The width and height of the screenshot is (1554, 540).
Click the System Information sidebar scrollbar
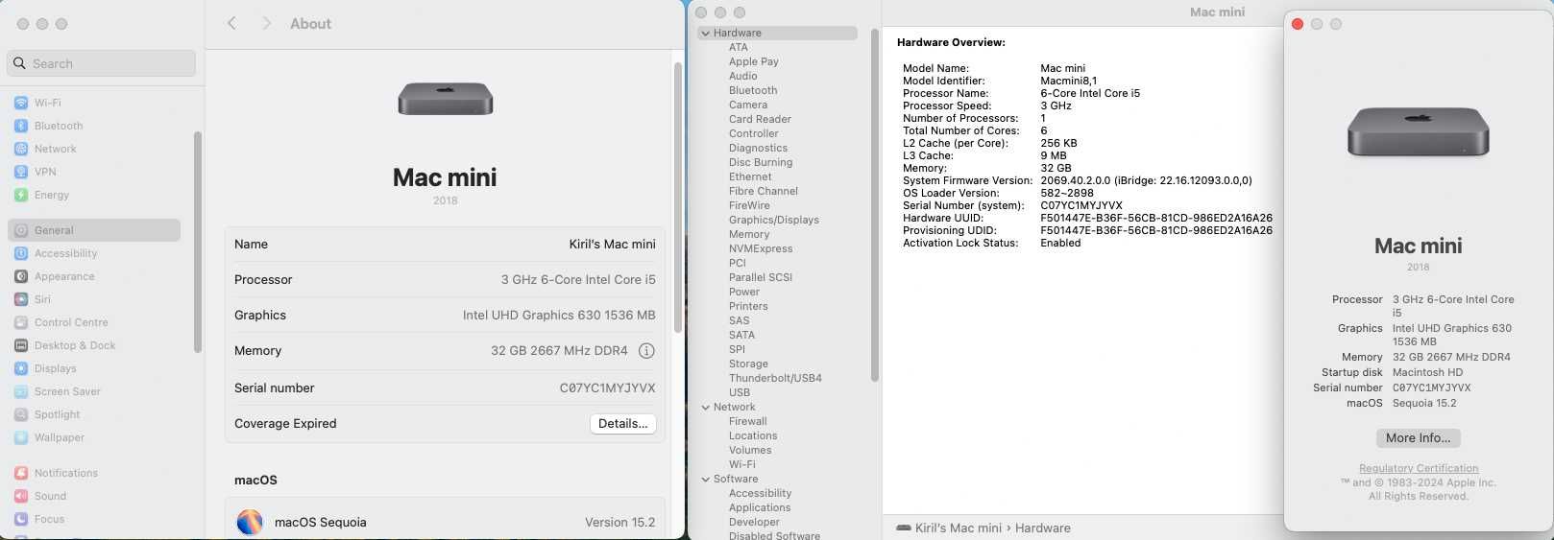pos(875,204)
